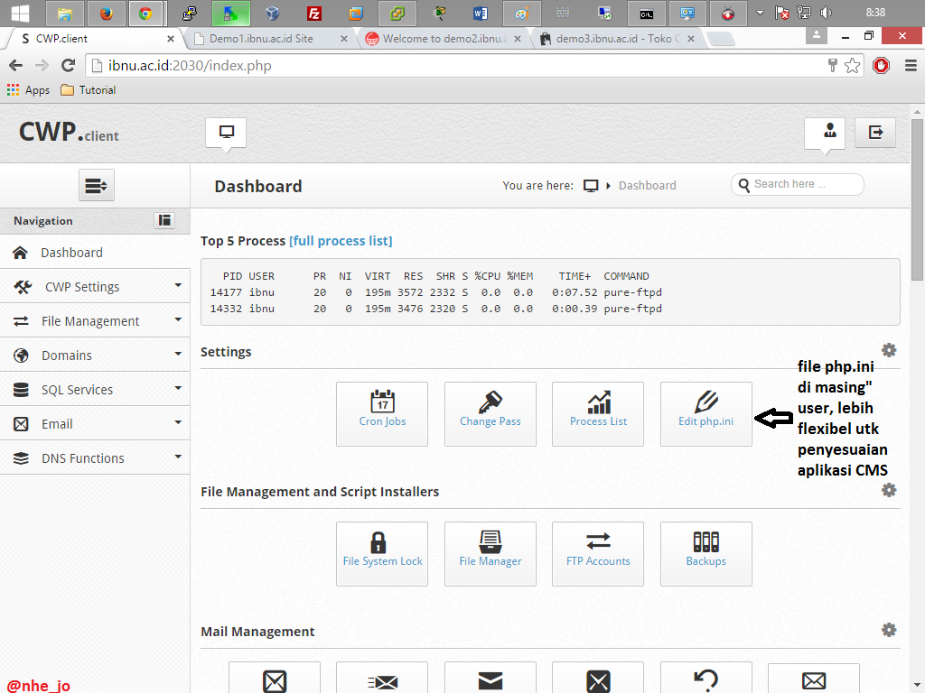925x693 pixels.
Task: Expand CWP Settings menu
Action: (95, 287)
